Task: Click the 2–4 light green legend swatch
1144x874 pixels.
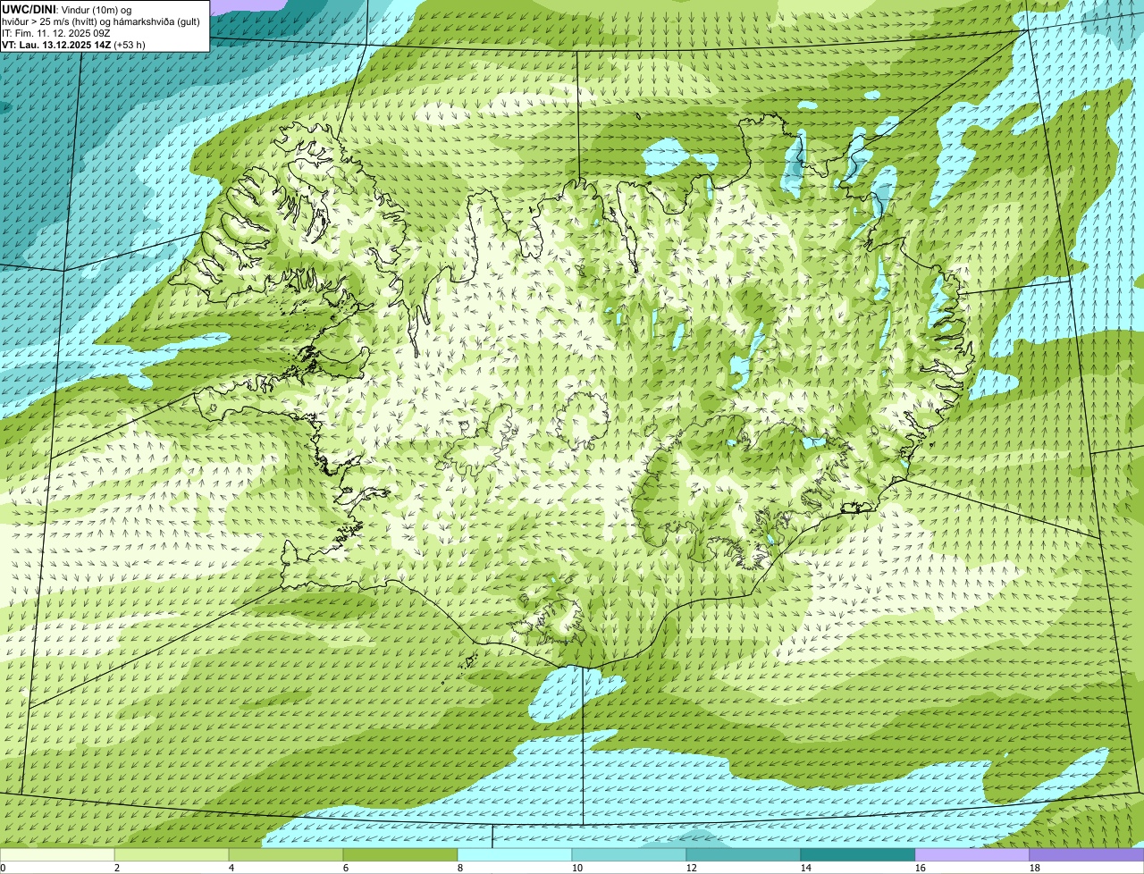Action: coord(172,854)
